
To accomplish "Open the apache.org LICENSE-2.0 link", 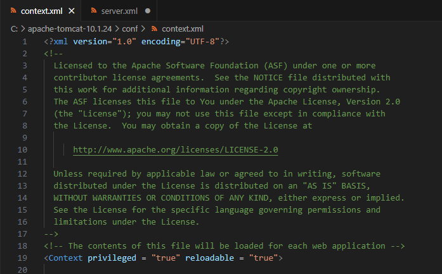I will [x=175, y=150].
